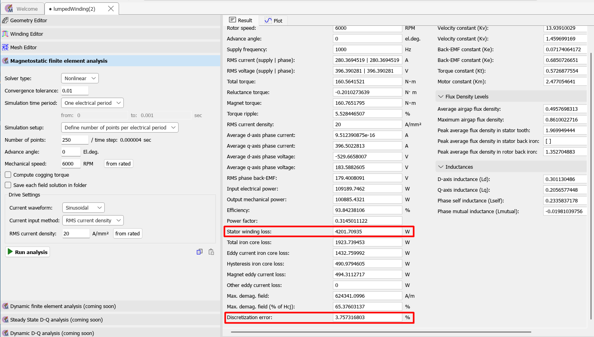Image resolution: width=594 pixels, height=337 pixels.
Task: Collapse the Flux Density Levels section
Action: tap(440, 96)
